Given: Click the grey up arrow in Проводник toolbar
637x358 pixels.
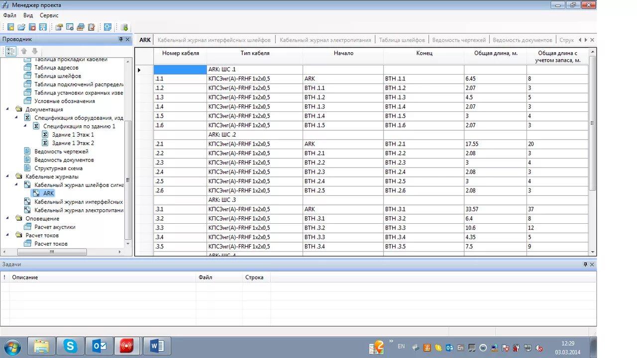Looking at the screenshot, I should pyautogui.click(x=23, y=51).
